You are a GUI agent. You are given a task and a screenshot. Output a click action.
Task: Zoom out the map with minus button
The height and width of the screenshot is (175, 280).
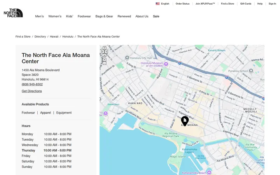pyautogui.click(x=104, y=63)
